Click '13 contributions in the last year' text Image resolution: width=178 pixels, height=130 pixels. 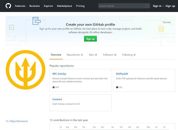tap(69, 120)
